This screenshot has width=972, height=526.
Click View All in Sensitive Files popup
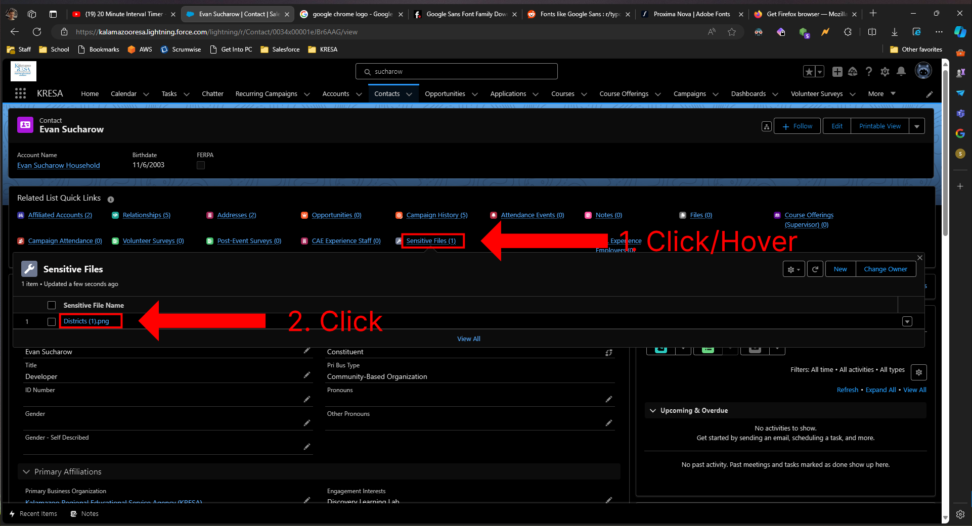(469, 339)
